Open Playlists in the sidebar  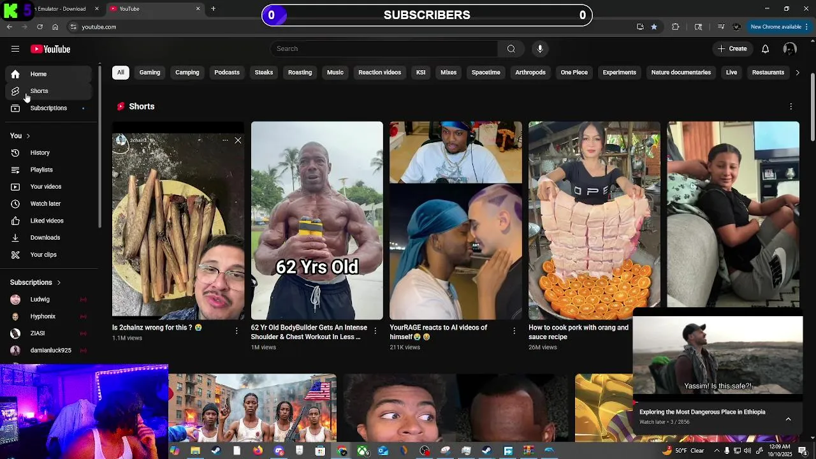click(x=48, y=170)
